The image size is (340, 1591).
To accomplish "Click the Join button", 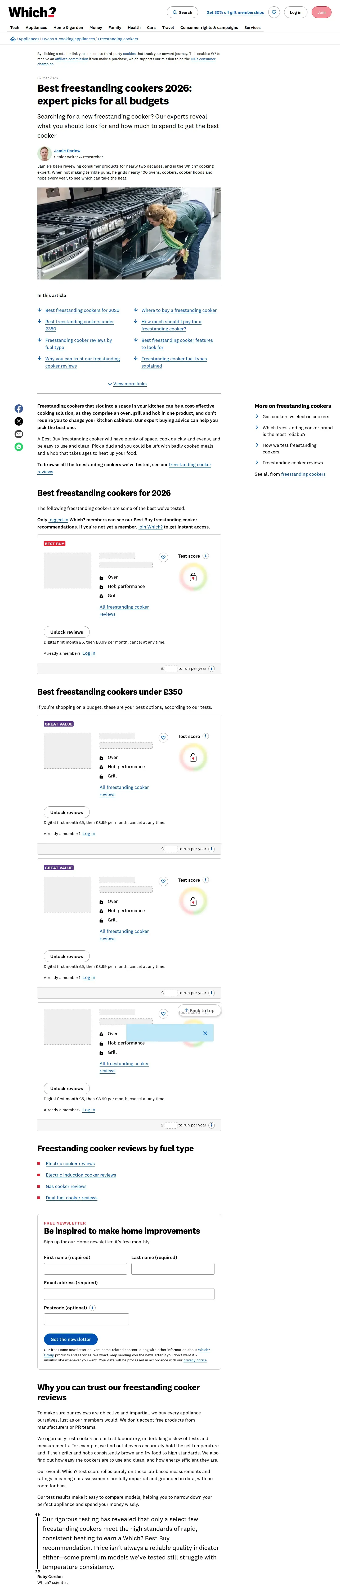I will coord(321,12).
